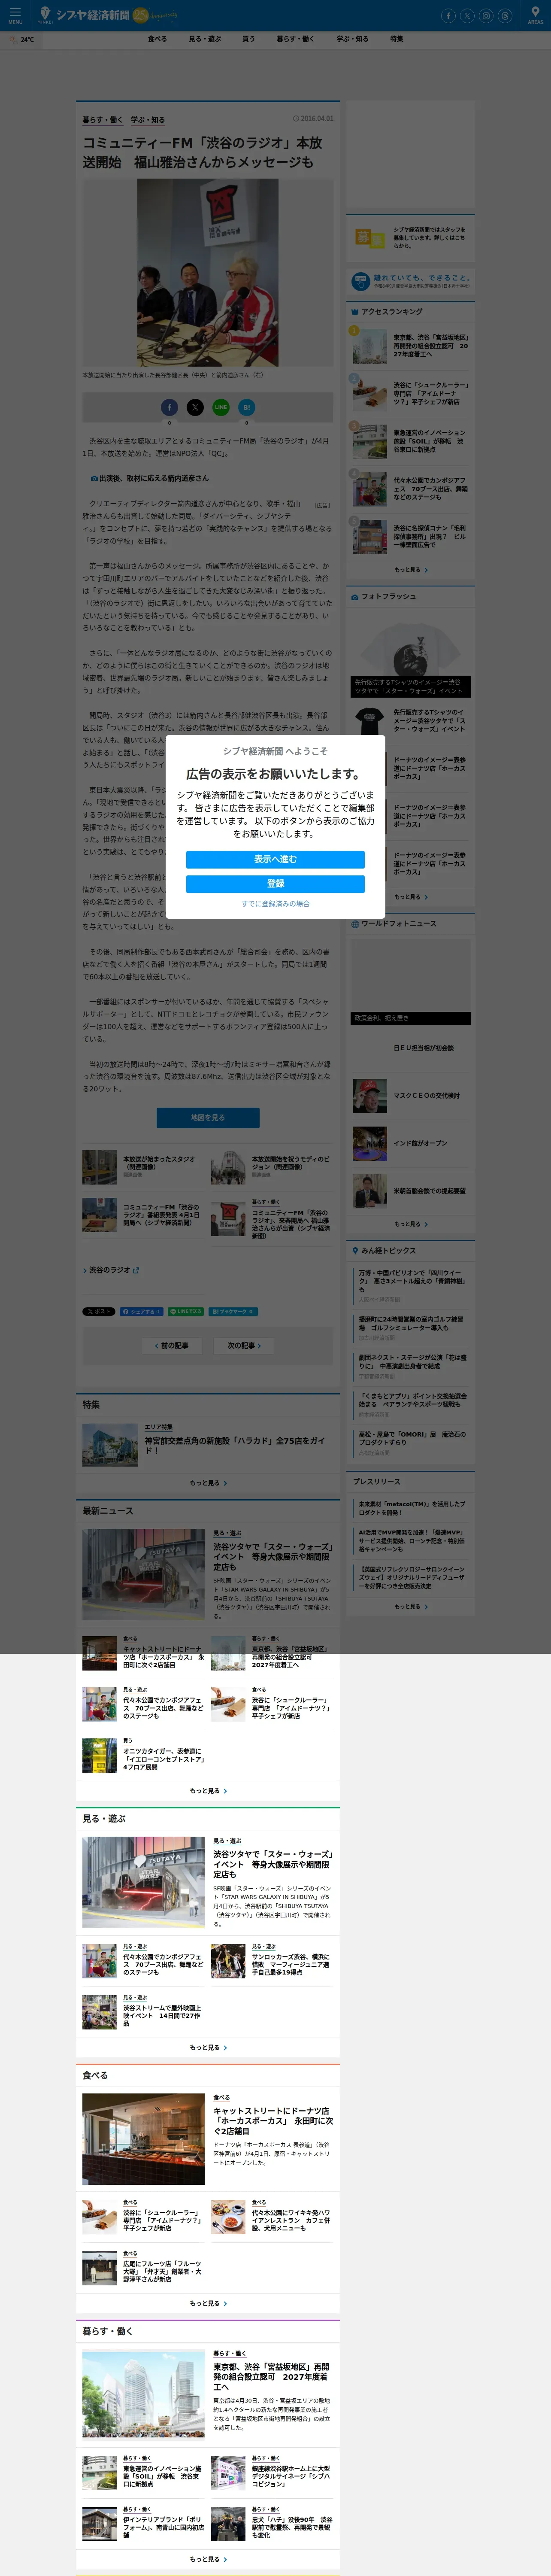Image resolution: width=551 pixels, height=2576 pixels.
Task: Share article via round LINE button
Action: [x=221, y=407]
